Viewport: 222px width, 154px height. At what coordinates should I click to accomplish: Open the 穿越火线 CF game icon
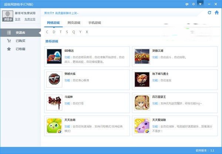54,79
